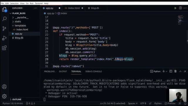This screenshot has height=106, width=188.
Task: Click the Prettier status bar item
Action: pyautogui.click(x=170, y=103)
